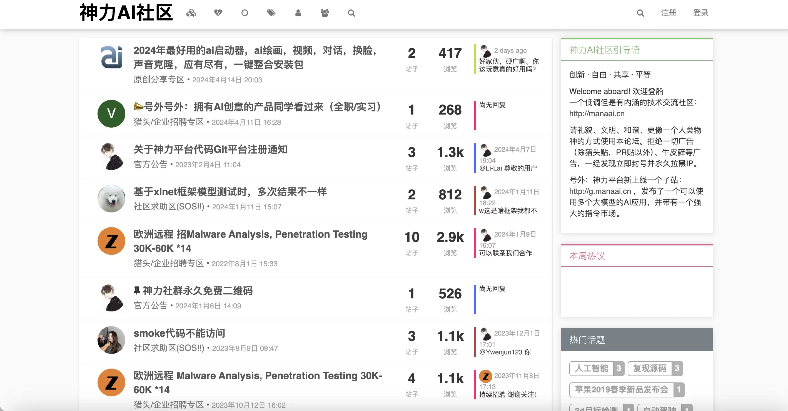Open avatar beside Git平台注册通知 topic
Image resolution: width=788 pixels, height=411 pixels.
[x=111, y=156]
